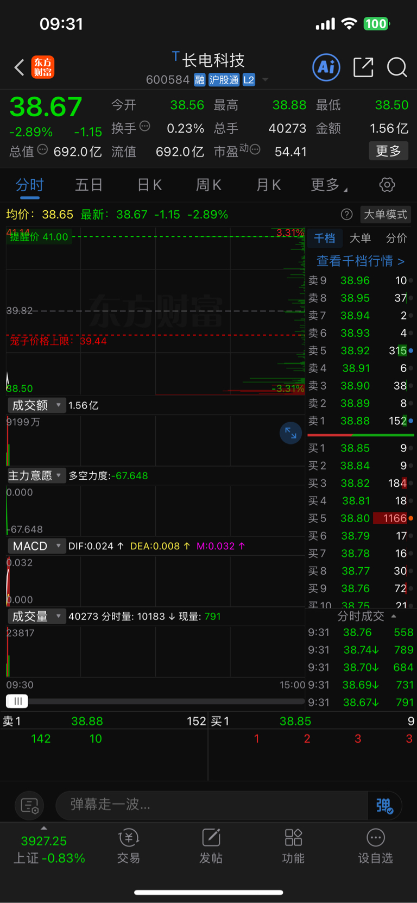Viewport: 417px width, 903px height.
Task: Tap the back arrow icon
Action: click(x=19, y=67)
